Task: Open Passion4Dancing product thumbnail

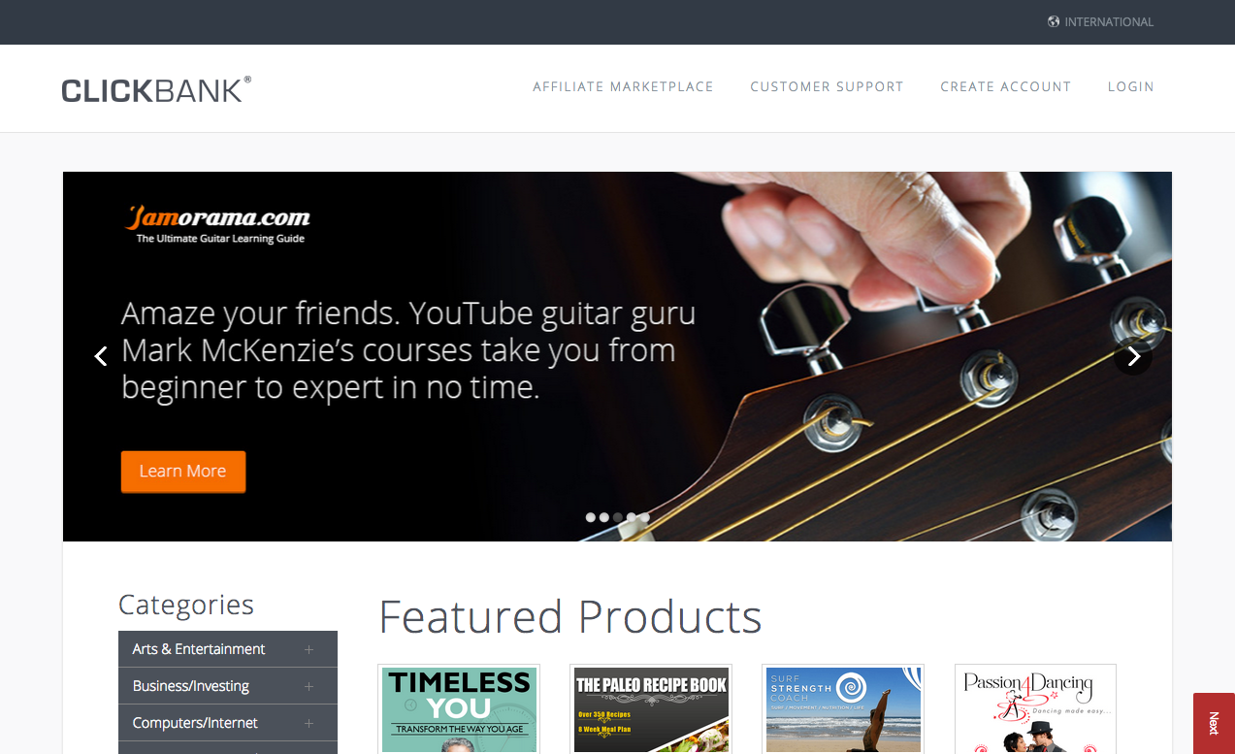Action: coord(1035,709)
